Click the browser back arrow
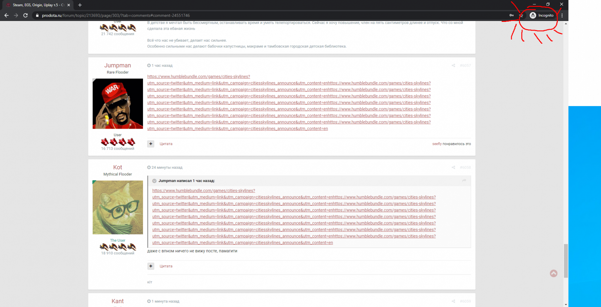The height and width of the screenshot is (307, 601). click(x=6, y=15)
